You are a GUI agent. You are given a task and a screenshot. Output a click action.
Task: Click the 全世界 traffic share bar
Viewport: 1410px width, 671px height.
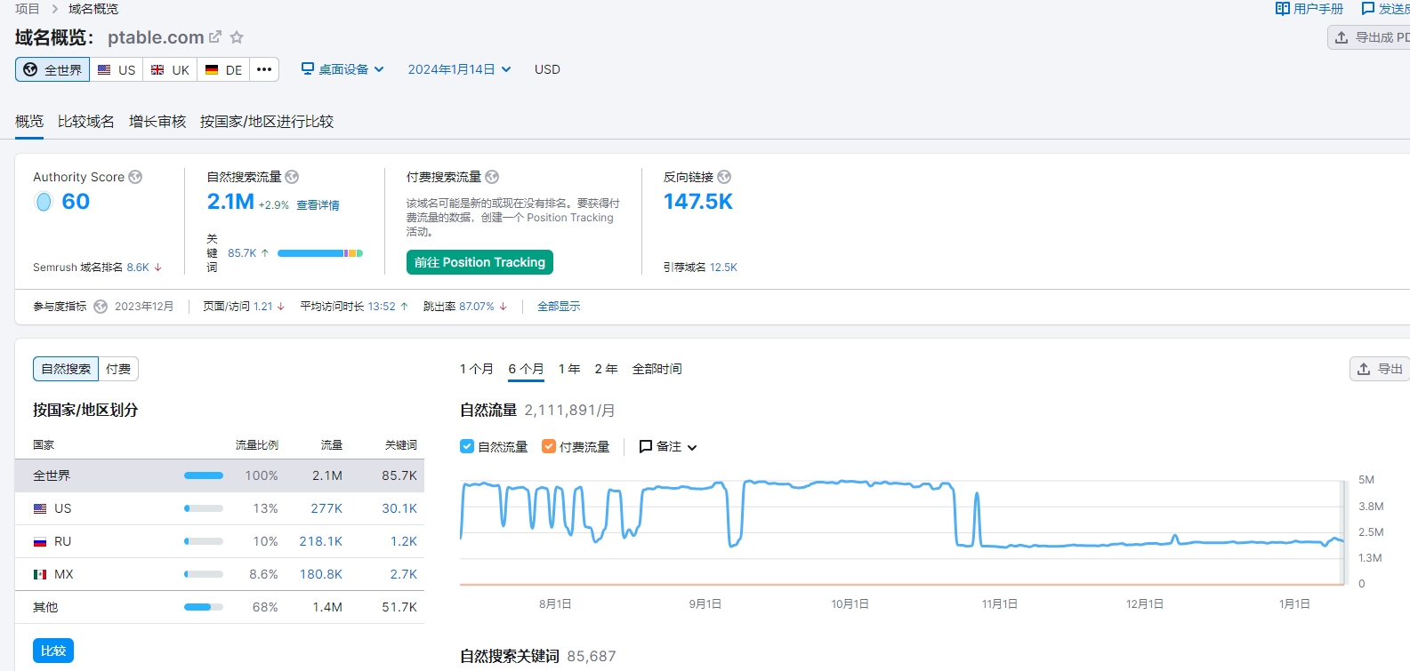(204, 475)
